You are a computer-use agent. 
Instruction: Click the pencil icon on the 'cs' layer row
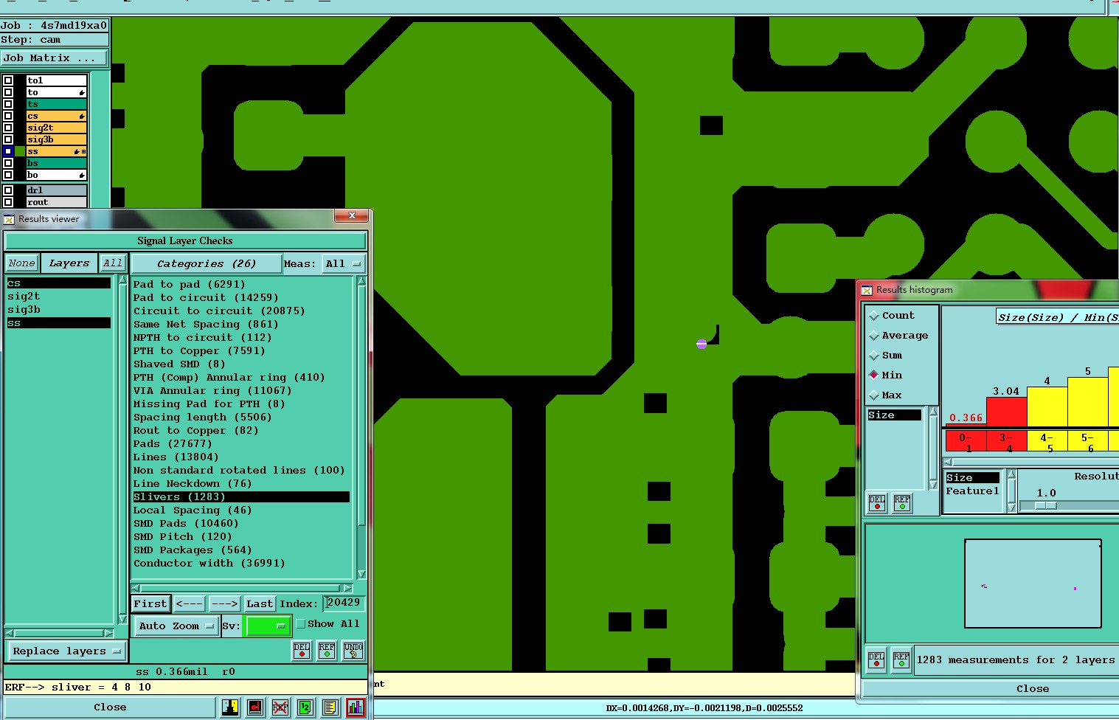point(81,116)
